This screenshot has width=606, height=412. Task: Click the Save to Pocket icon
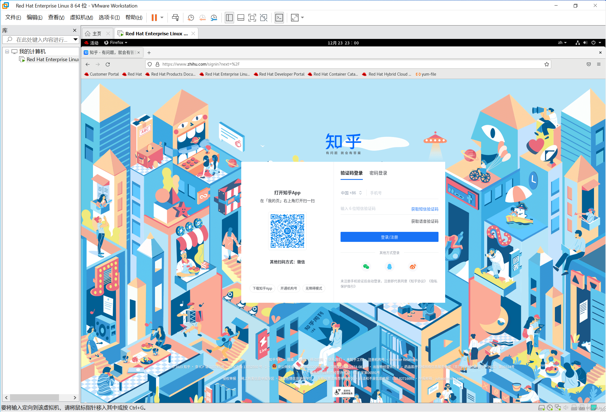tap(589, 64)
